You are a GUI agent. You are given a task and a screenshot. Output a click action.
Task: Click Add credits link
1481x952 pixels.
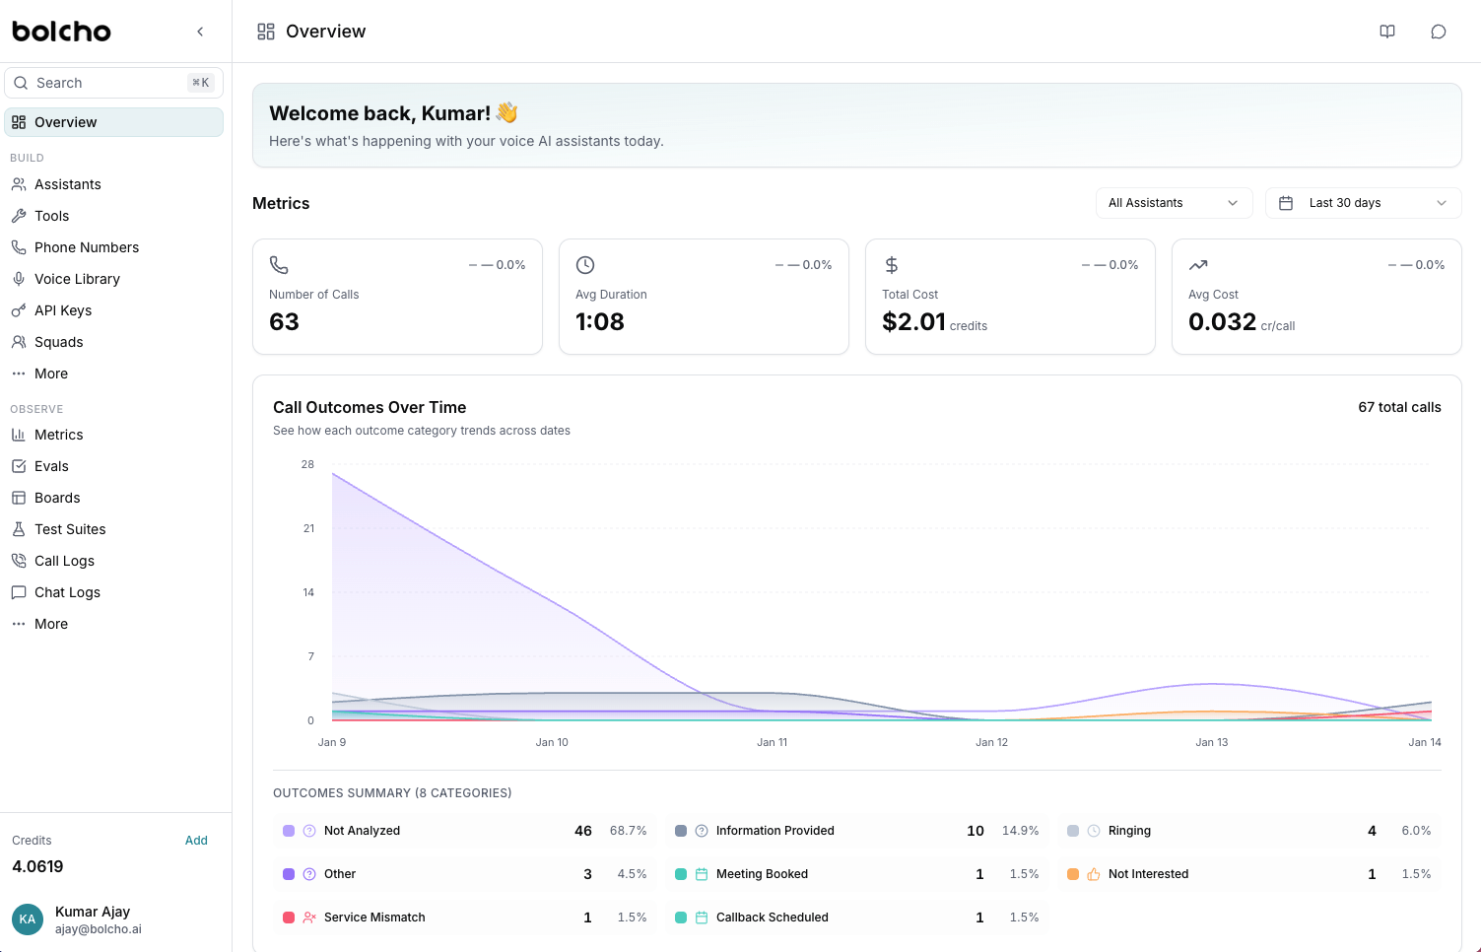tap(196, 841)
